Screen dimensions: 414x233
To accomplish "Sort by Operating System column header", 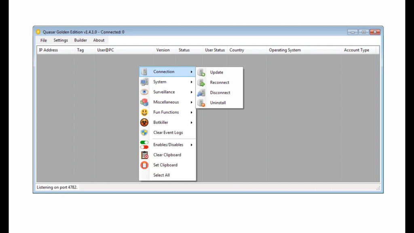I will coord(304,50).
